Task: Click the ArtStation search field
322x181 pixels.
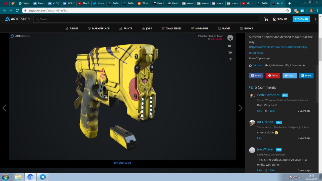Action: (146, 19)
